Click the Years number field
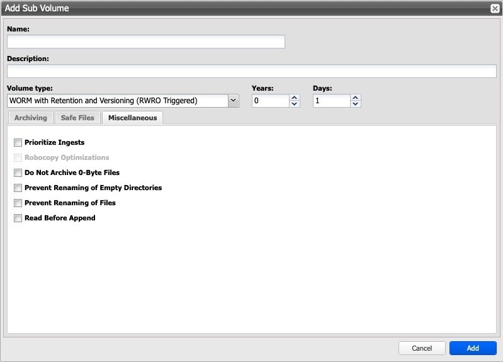503x362 pixels. [270, 101]
